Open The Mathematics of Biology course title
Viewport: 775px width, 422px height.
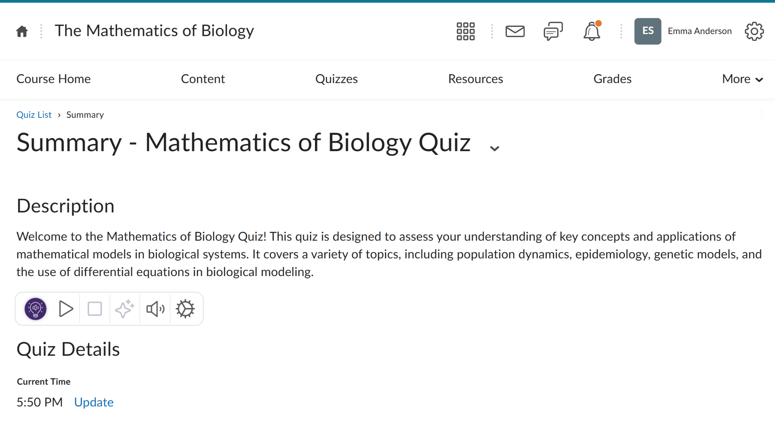(154, 31)
